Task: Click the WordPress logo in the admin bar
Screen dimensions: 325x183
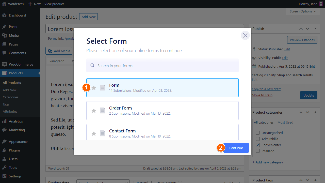Action: point(4,4)
